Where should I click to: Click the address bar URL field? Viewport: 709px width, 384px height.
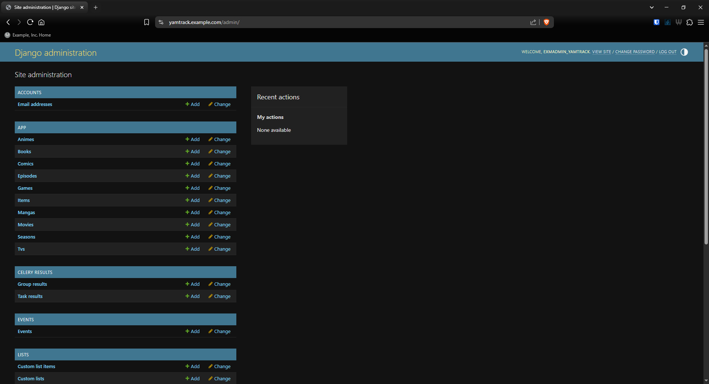(x=332, y=22)
